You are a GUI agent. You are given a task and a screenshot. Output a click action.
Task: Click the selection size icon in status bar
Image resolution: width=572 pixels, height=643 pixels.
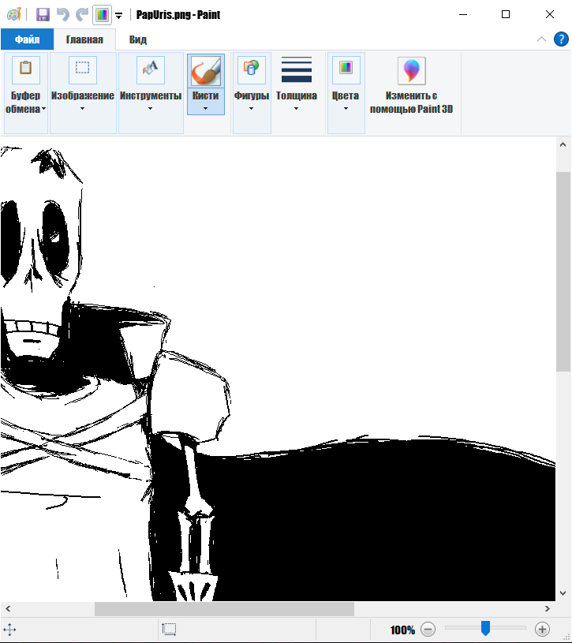click(x=169, y=630)
